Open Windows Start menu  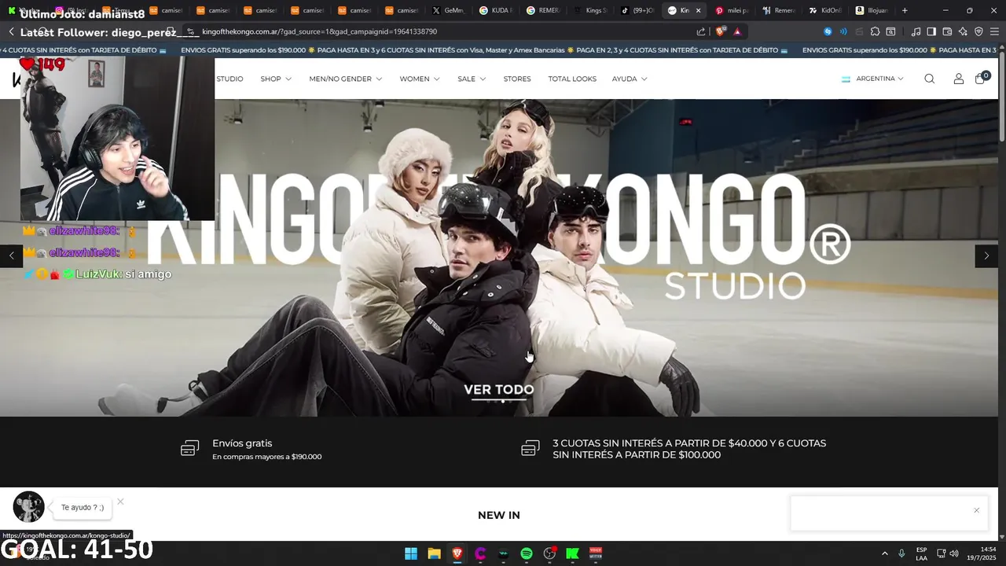(411, 553)
